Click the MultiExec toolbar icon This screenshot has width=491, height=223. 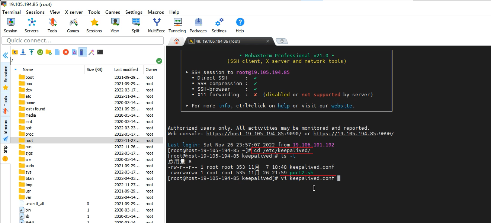[156, 25]
